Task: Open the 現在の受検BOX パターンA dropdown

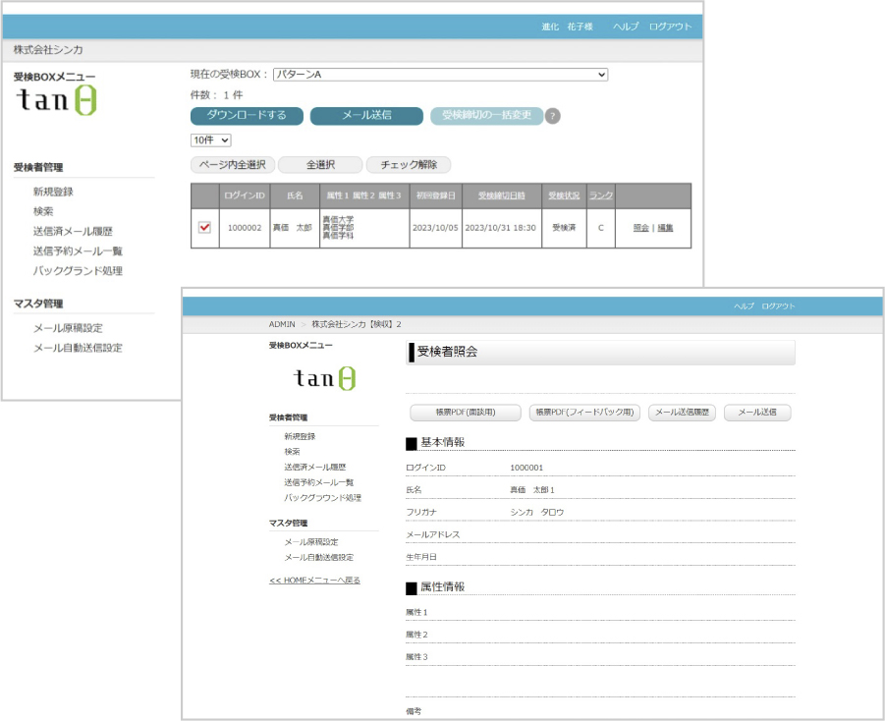Action: tap(440, 75)
